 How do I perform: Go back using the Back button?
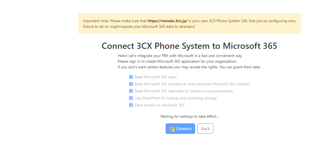205,129
